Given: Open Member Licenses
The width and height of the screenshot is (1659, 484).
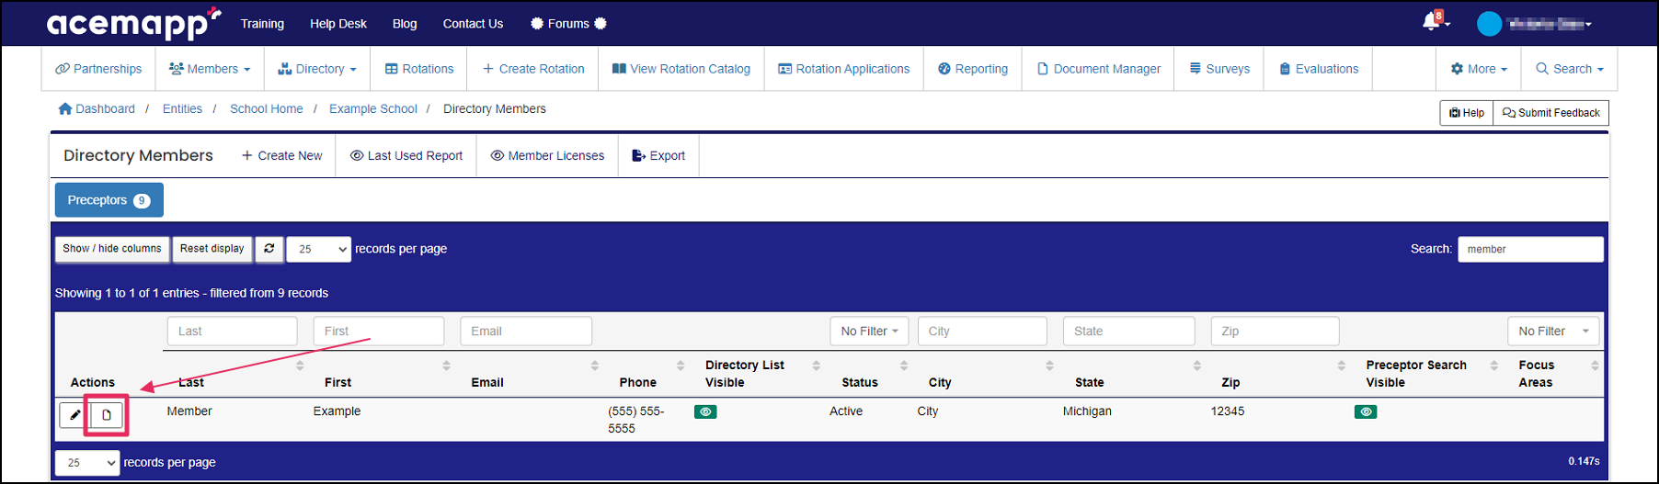Looking at the screenshot, I should pyautogui.click(x=548, y=156).
